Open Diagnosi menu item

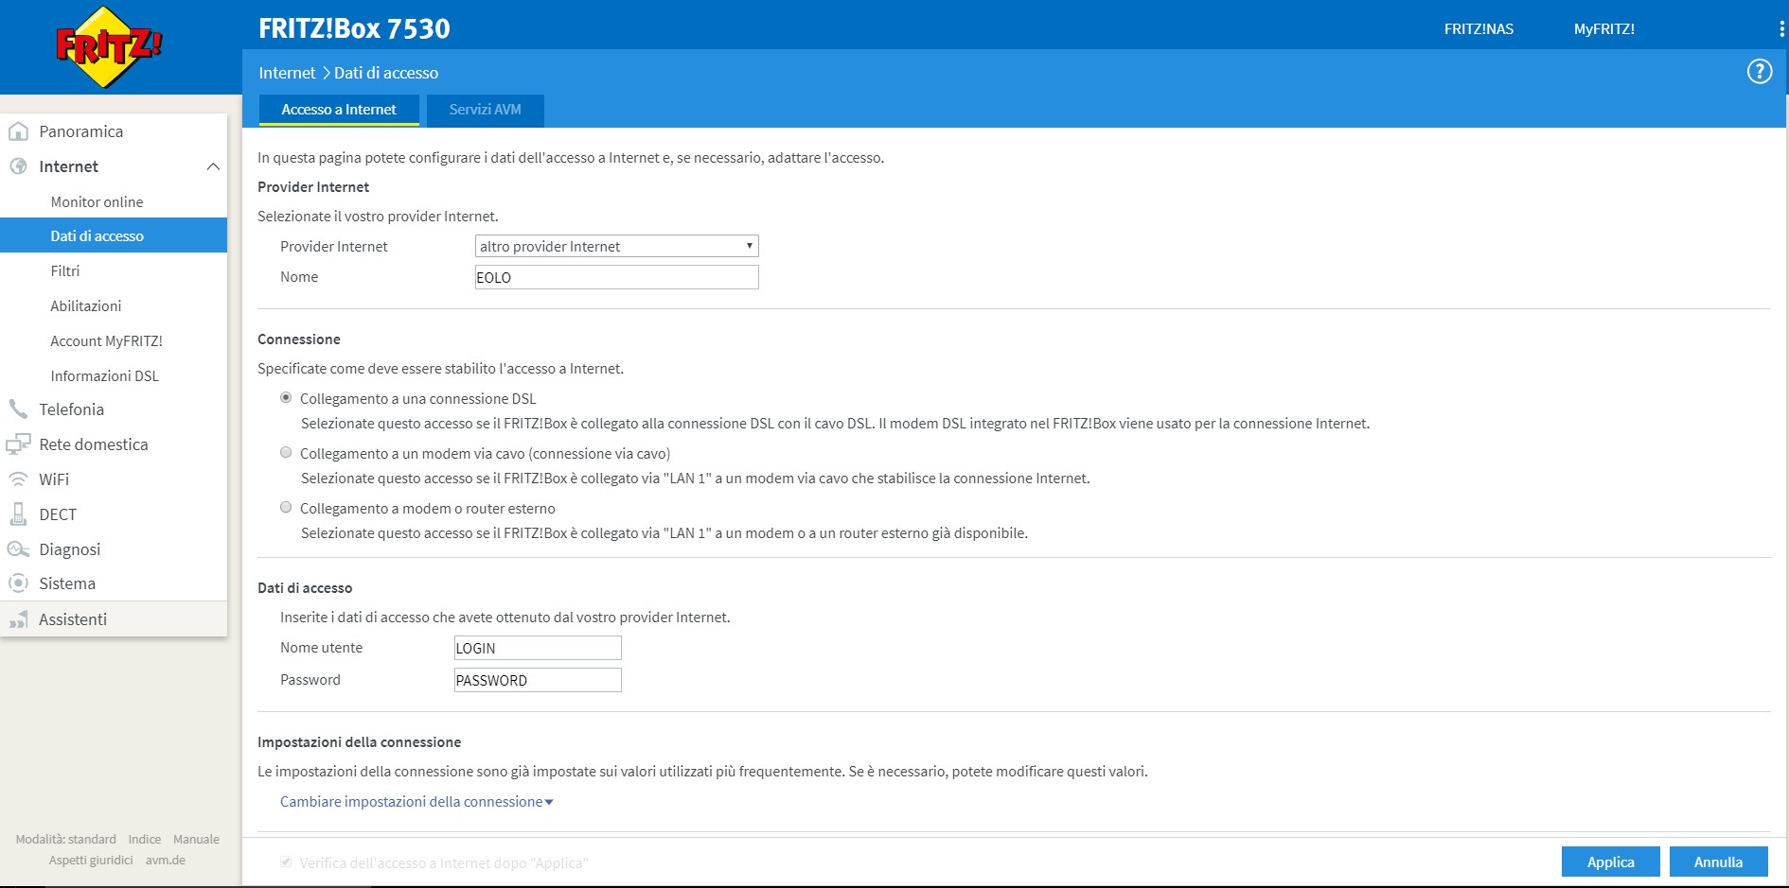click(x=70, y=549)
